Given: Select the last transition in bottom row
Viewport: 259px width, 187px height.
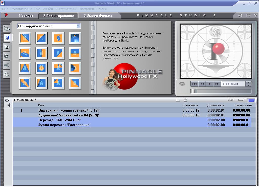Looking at the screenshot, I should point(75,83).
